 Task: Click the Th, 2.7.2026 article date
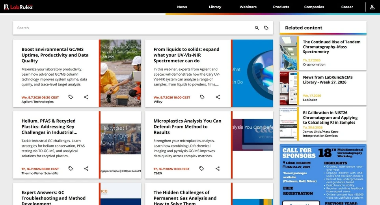[x=311, y=60]
